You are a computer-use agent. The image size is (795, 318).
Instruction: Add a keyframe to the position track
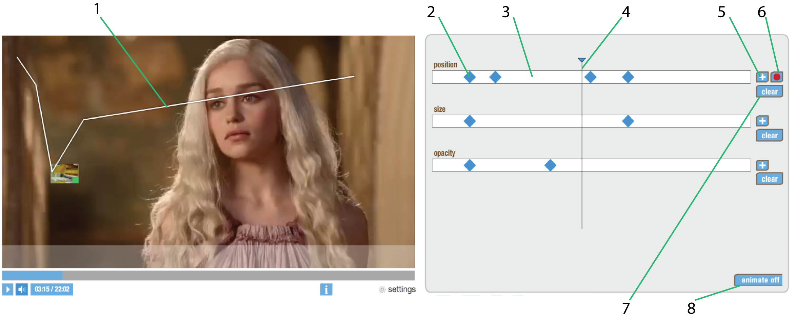click(762, 77)
